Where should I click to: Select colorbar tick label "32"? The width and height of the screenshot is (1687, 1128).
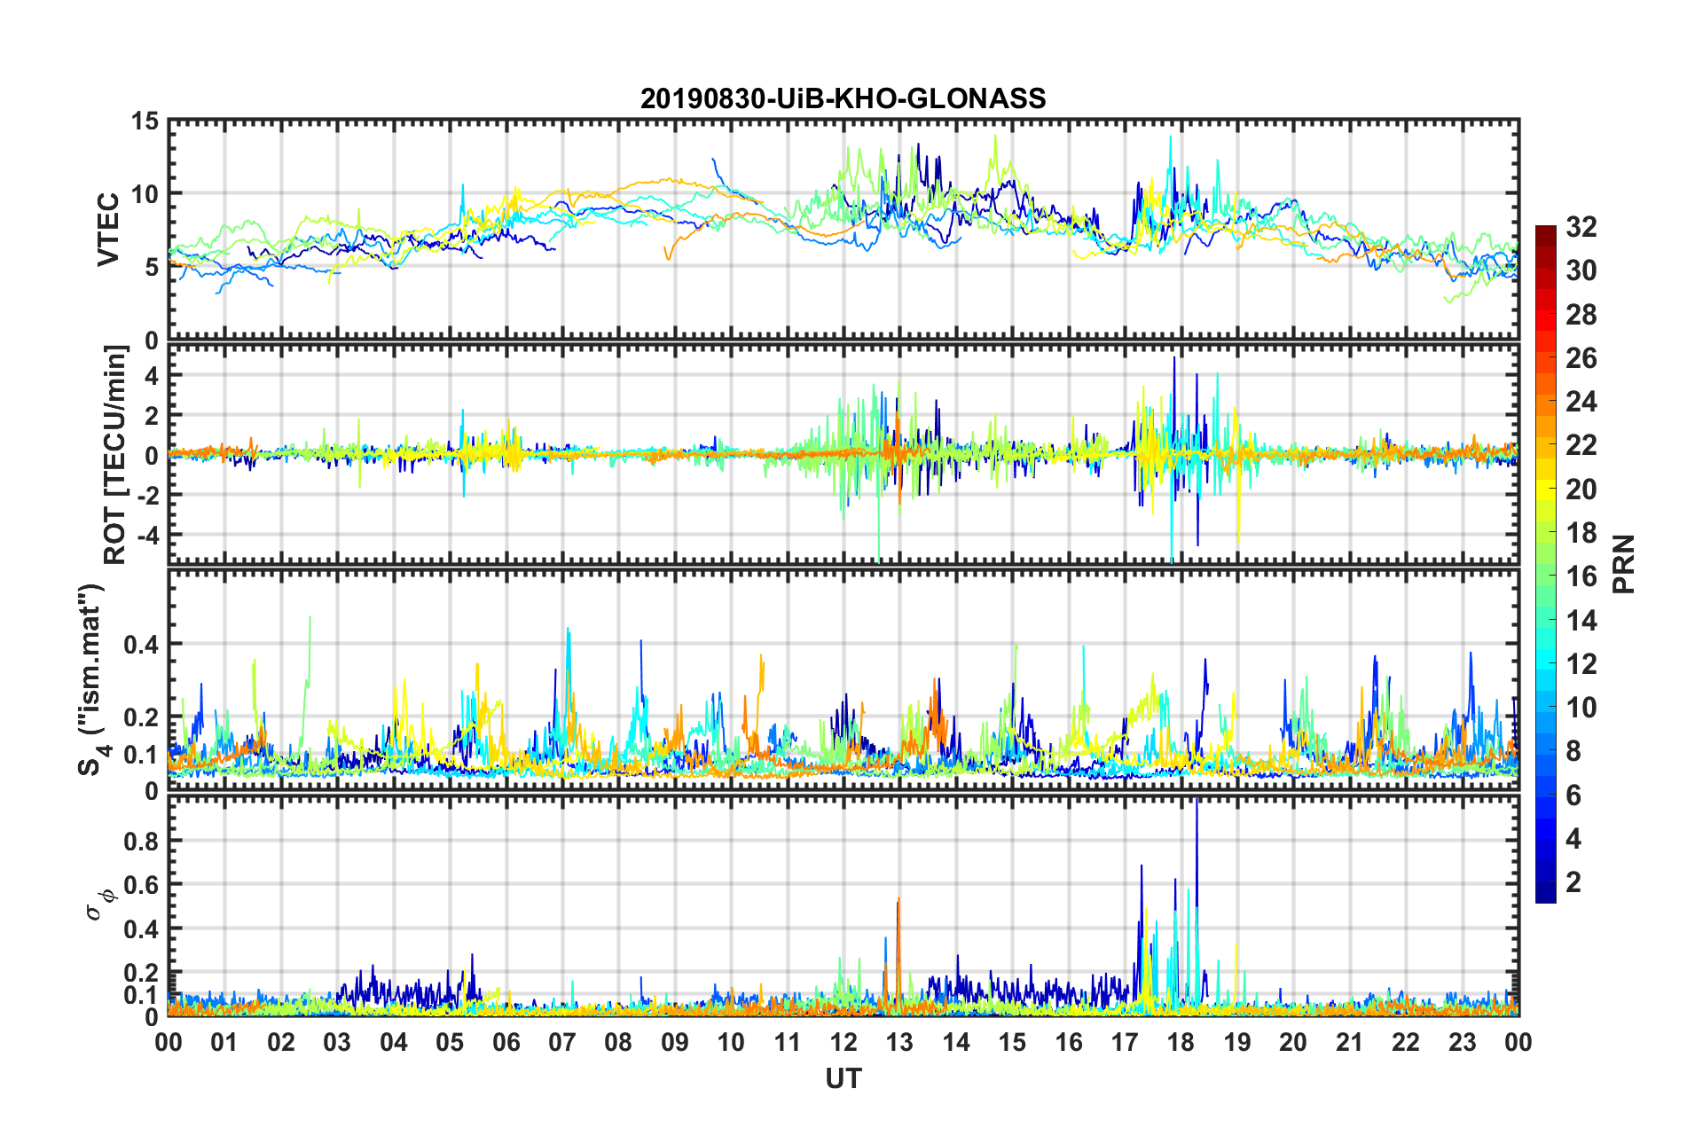pyautogui.click(x=1581, y=227)
